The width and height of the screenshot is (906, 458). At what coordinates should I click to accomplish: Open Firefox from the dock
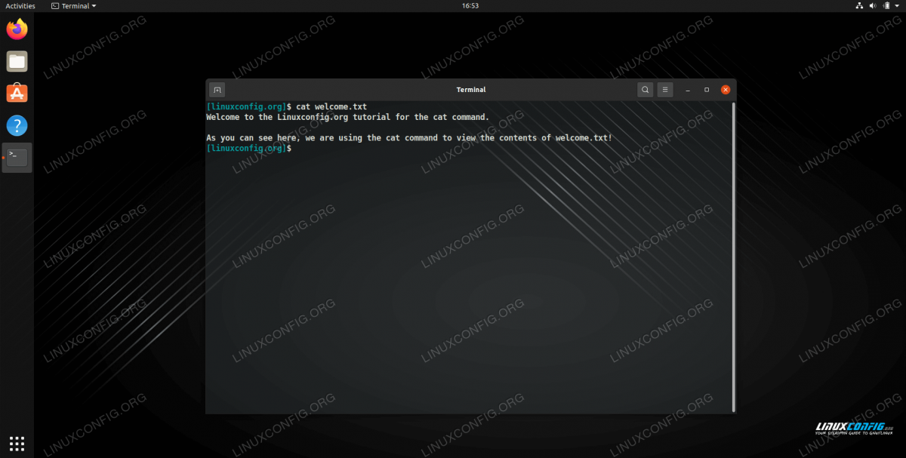coord(17,29)
